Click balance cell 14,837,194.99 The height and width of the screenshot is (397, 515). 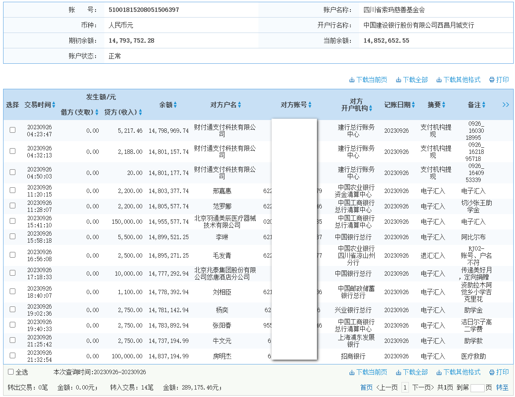pyautogui.click(x=169, y=356)
